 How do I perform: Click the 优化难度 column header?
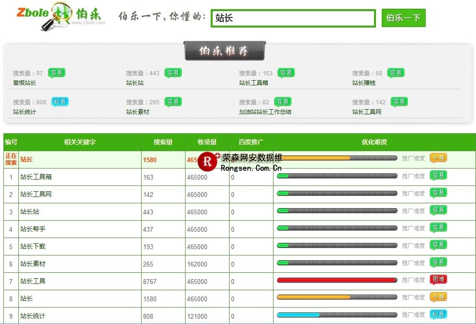(x=374, y=142)
